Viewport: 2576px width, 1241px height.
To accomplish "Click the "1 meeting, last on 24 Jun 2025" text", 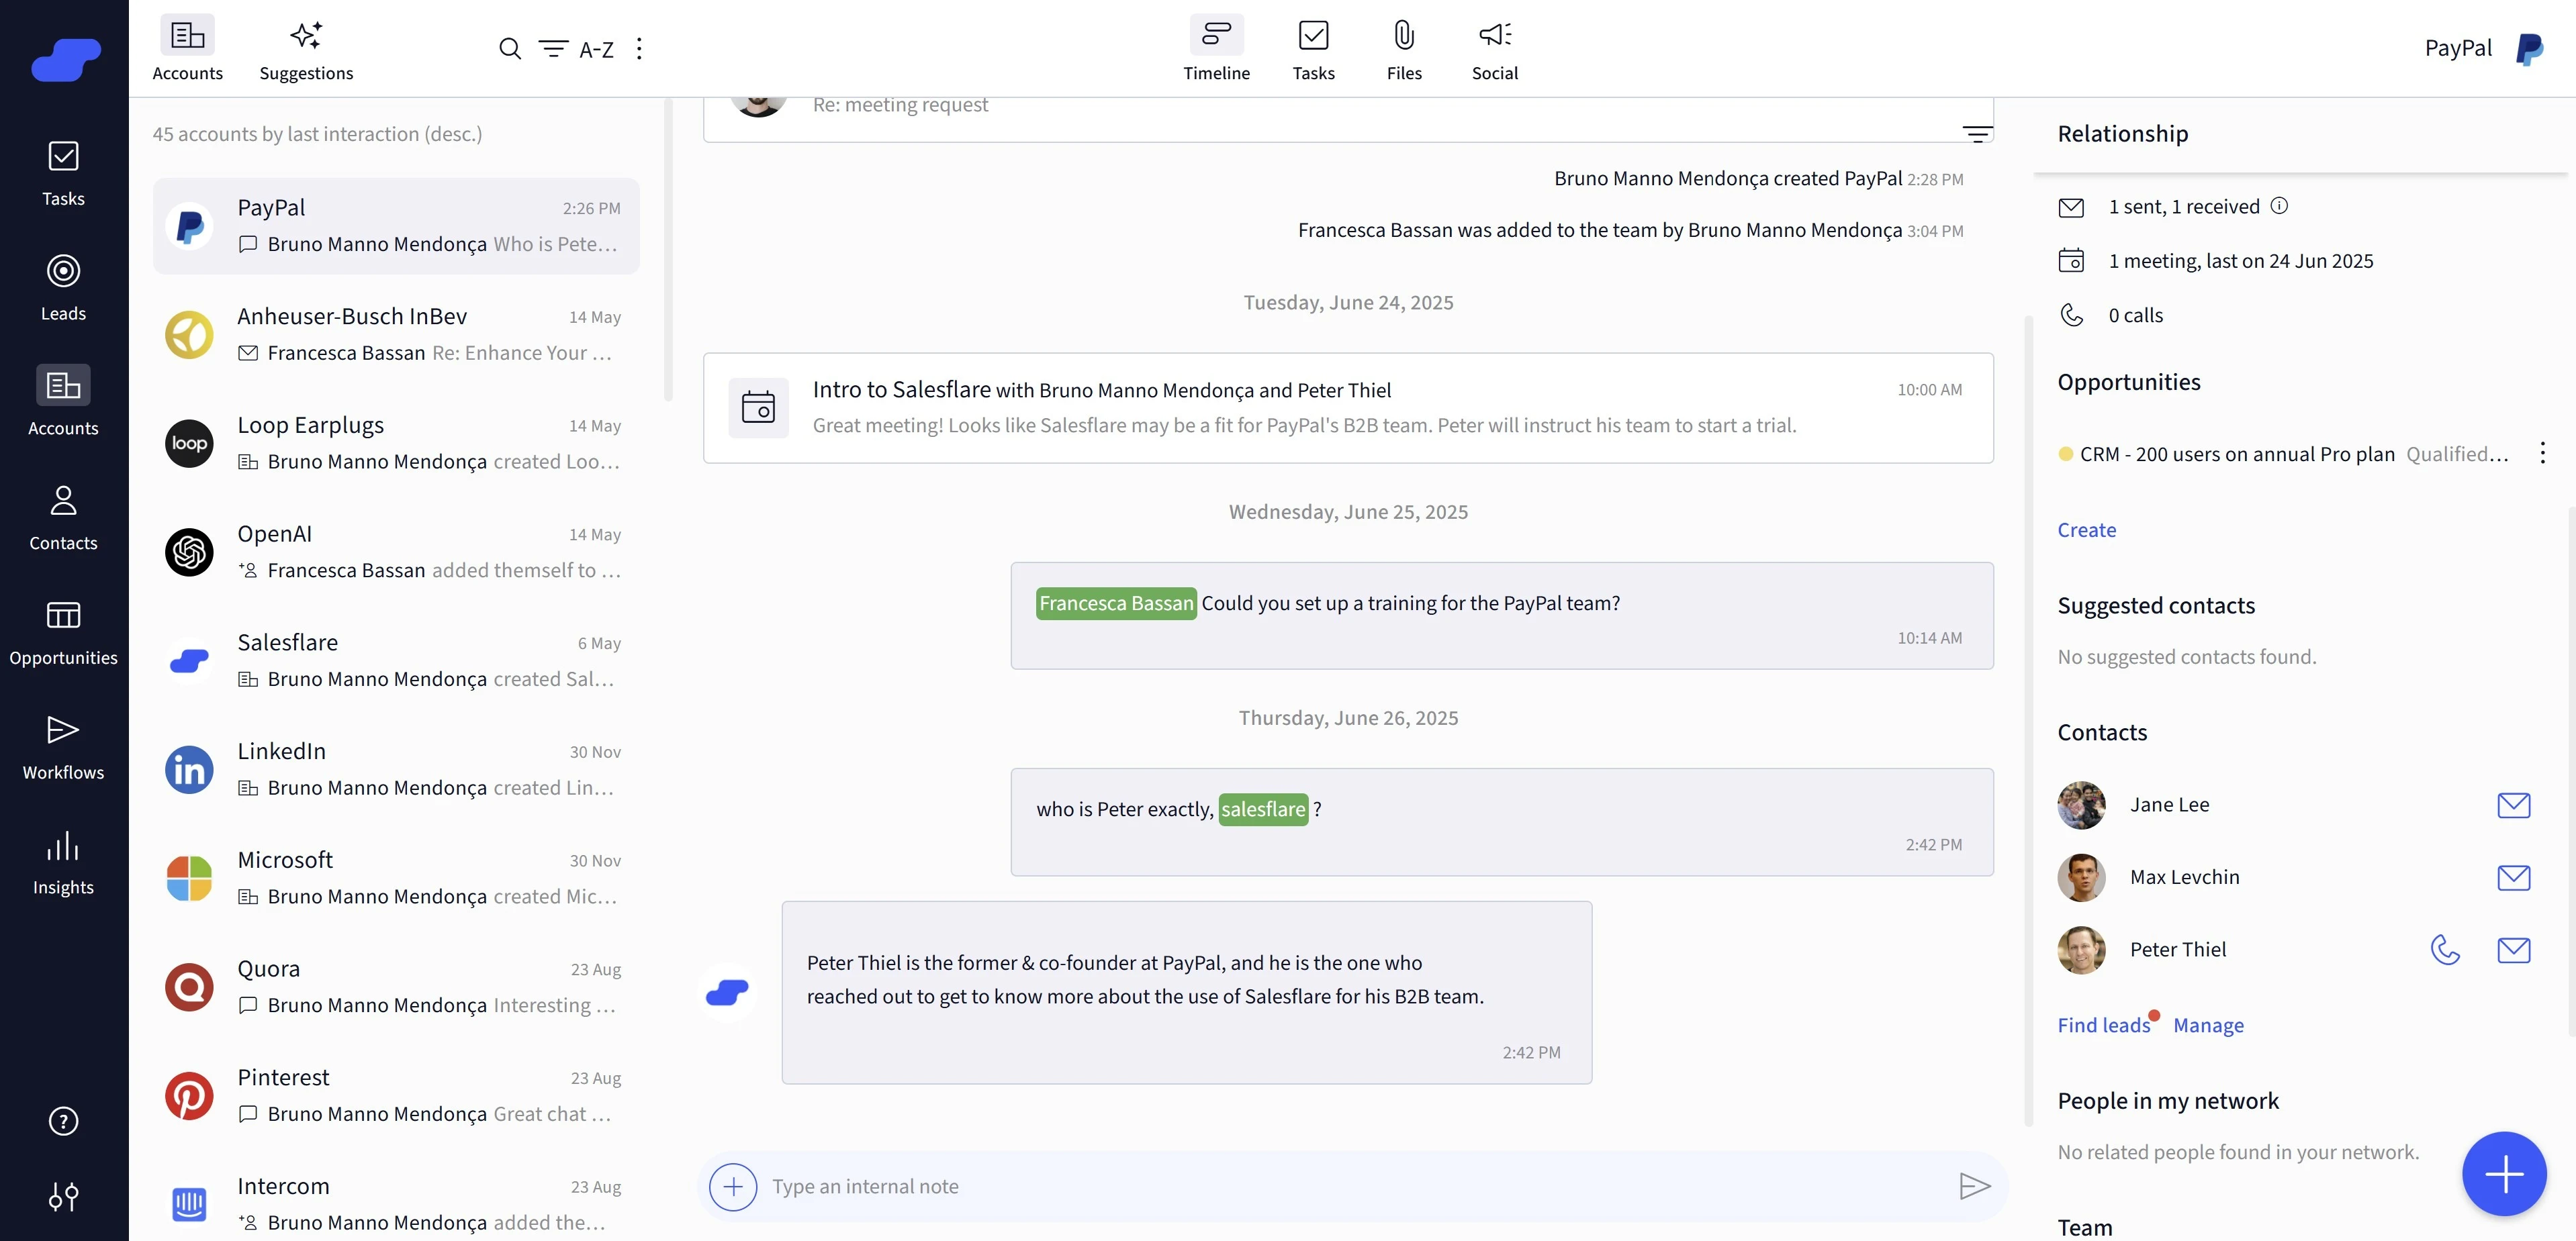I will point(2240,261).
